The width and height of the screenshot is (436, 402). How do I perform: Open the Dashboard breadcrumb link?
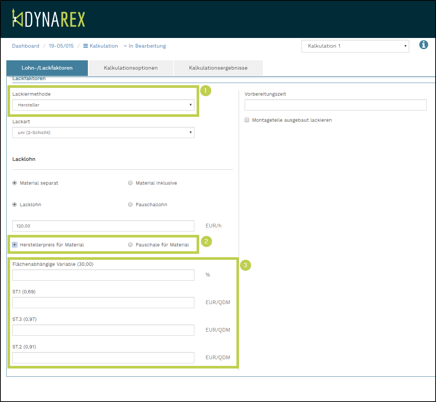point(26,46)
